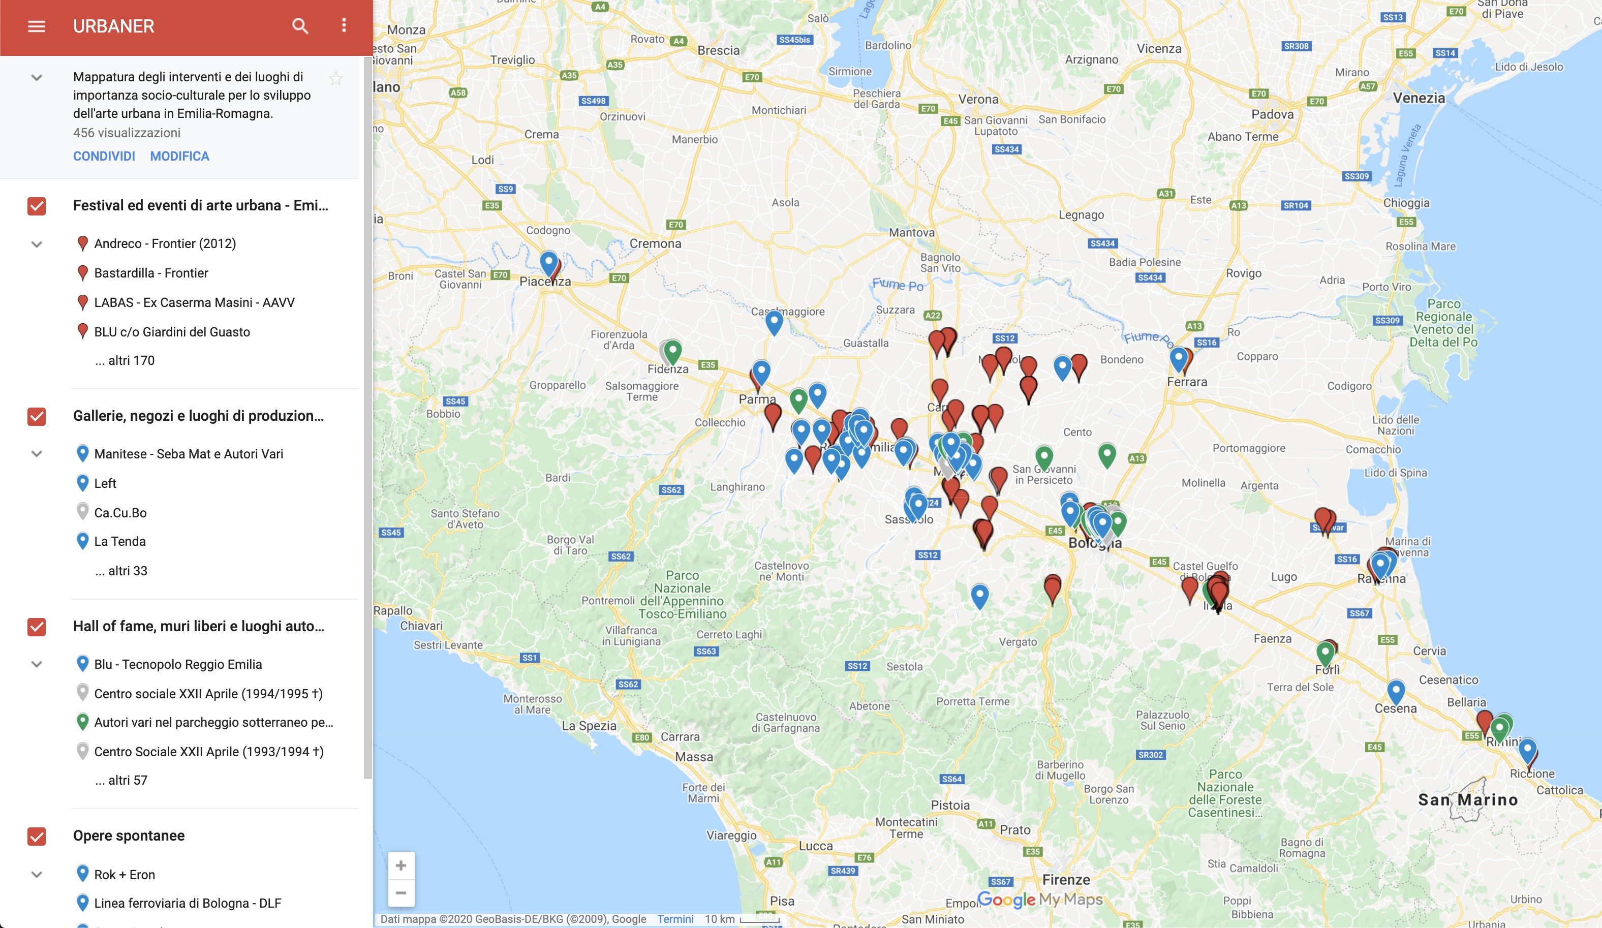Collapse the Gallerie, negozi layer list
The height and width of the screenshot is (928, 1602).
(36, 454)
